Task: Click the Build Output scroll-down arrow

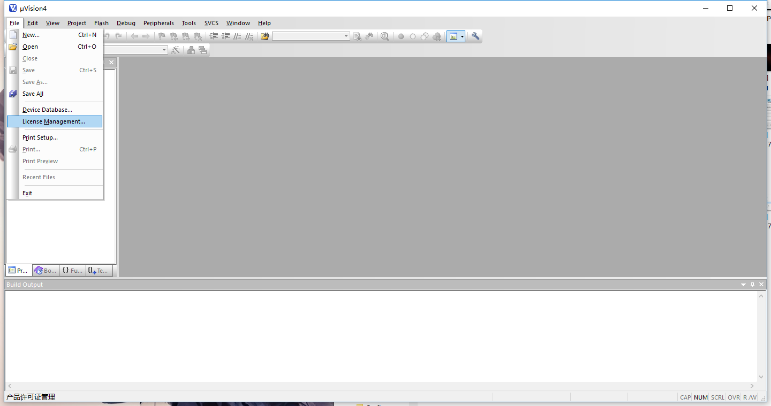Action: point(761,377)
